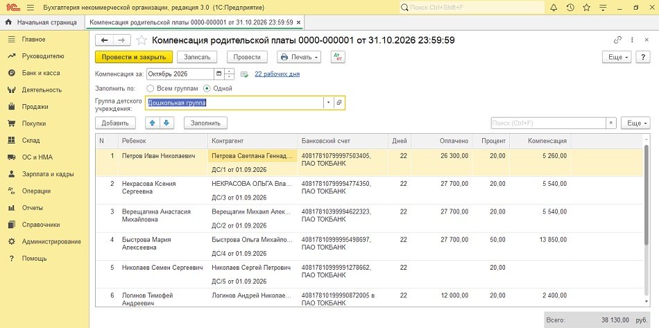Viewport: 659px width, 328px height.
Task: Expand Печать dropdown button
Action: coord(299,57)
